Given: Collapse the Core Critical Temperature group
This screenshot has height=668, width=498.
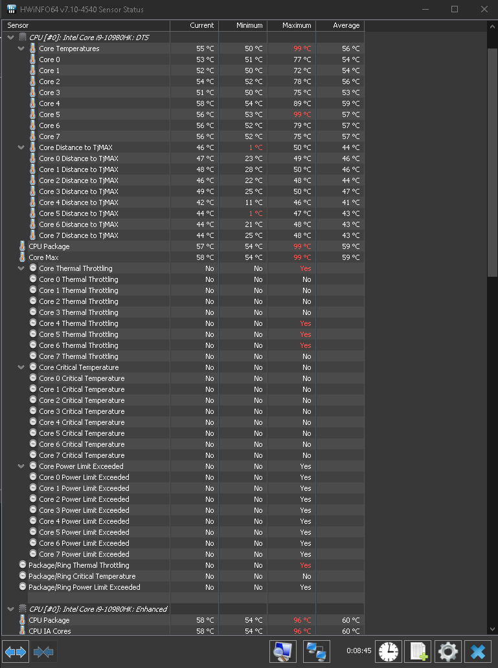Looking at the screenshot, I should click(x=21, y=367).
